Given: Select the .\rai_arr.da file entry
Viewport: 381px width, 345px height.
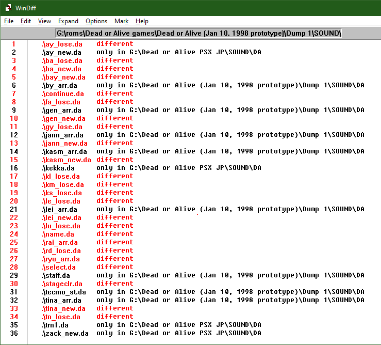Looking at the screenshot, I should [59, 243].
